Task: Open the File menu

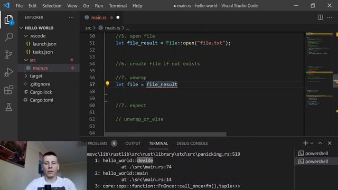Action: click(x=19, y=6)
